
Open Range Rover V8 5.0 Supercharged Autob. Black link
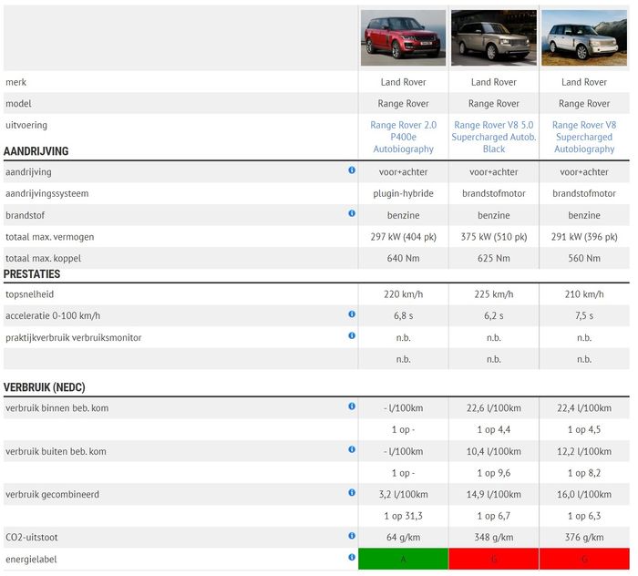(x=494, y=137)
